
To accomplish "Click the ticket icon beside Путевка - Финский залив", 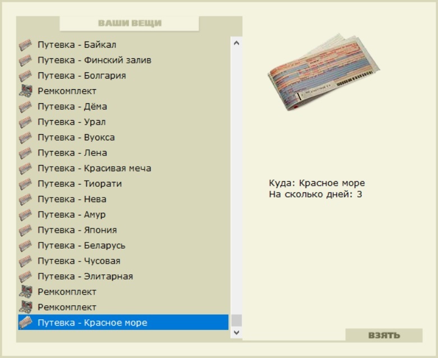I will click(x=25, y=60).
